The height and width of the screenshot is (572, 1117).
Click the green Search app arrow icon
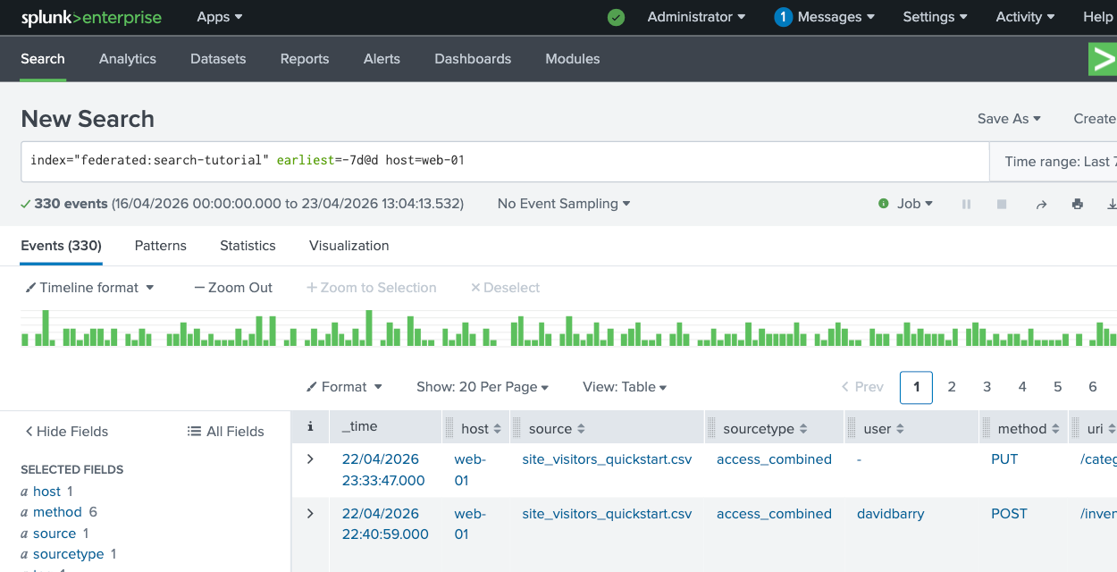pyautogui.click(x=1104, y=59)
